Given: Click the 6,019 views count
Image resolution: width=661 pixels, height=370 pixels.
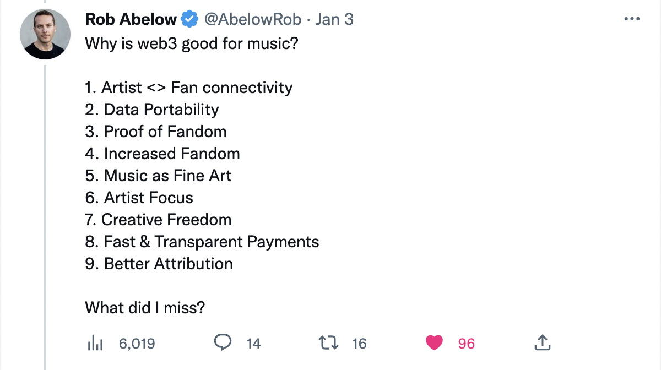Looking at the screenshot, I should pos(137,344).
